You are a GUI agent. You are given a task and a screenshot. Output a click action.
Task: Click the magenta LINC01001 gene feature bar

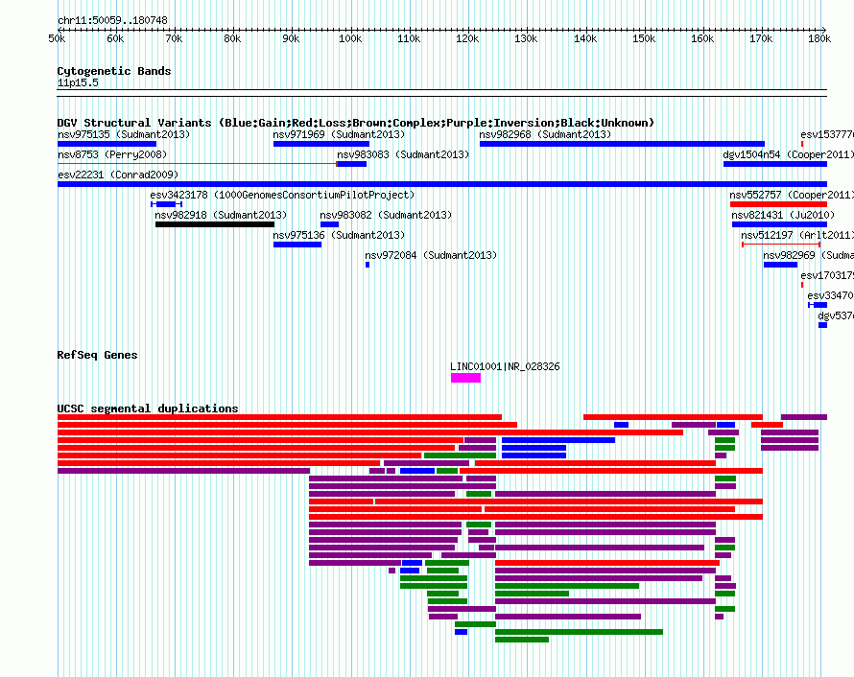465,378
